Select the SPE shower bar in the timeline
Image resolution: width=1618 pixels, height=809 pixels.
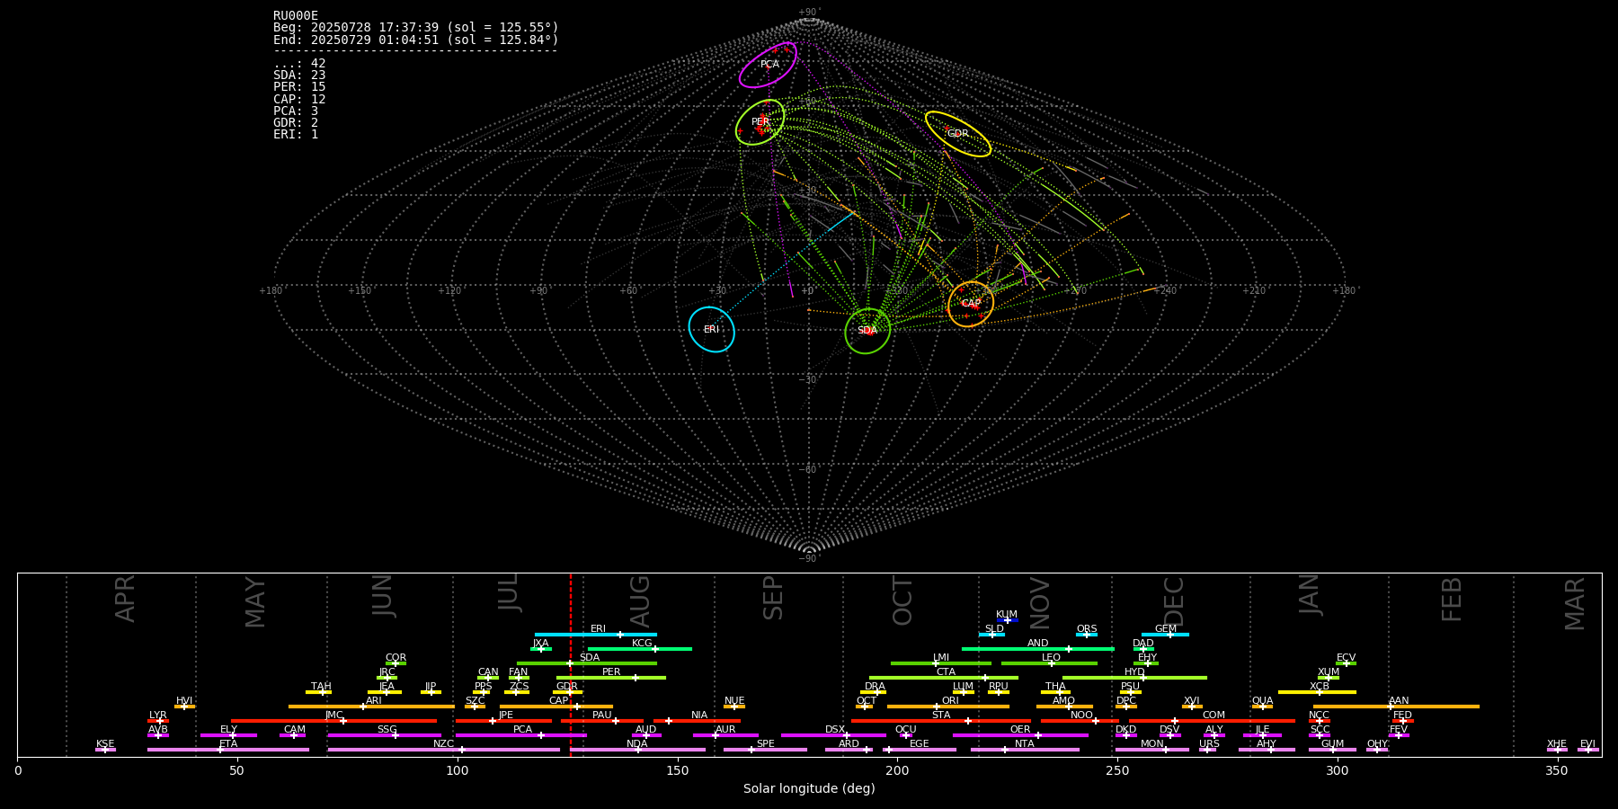[765, 750]
